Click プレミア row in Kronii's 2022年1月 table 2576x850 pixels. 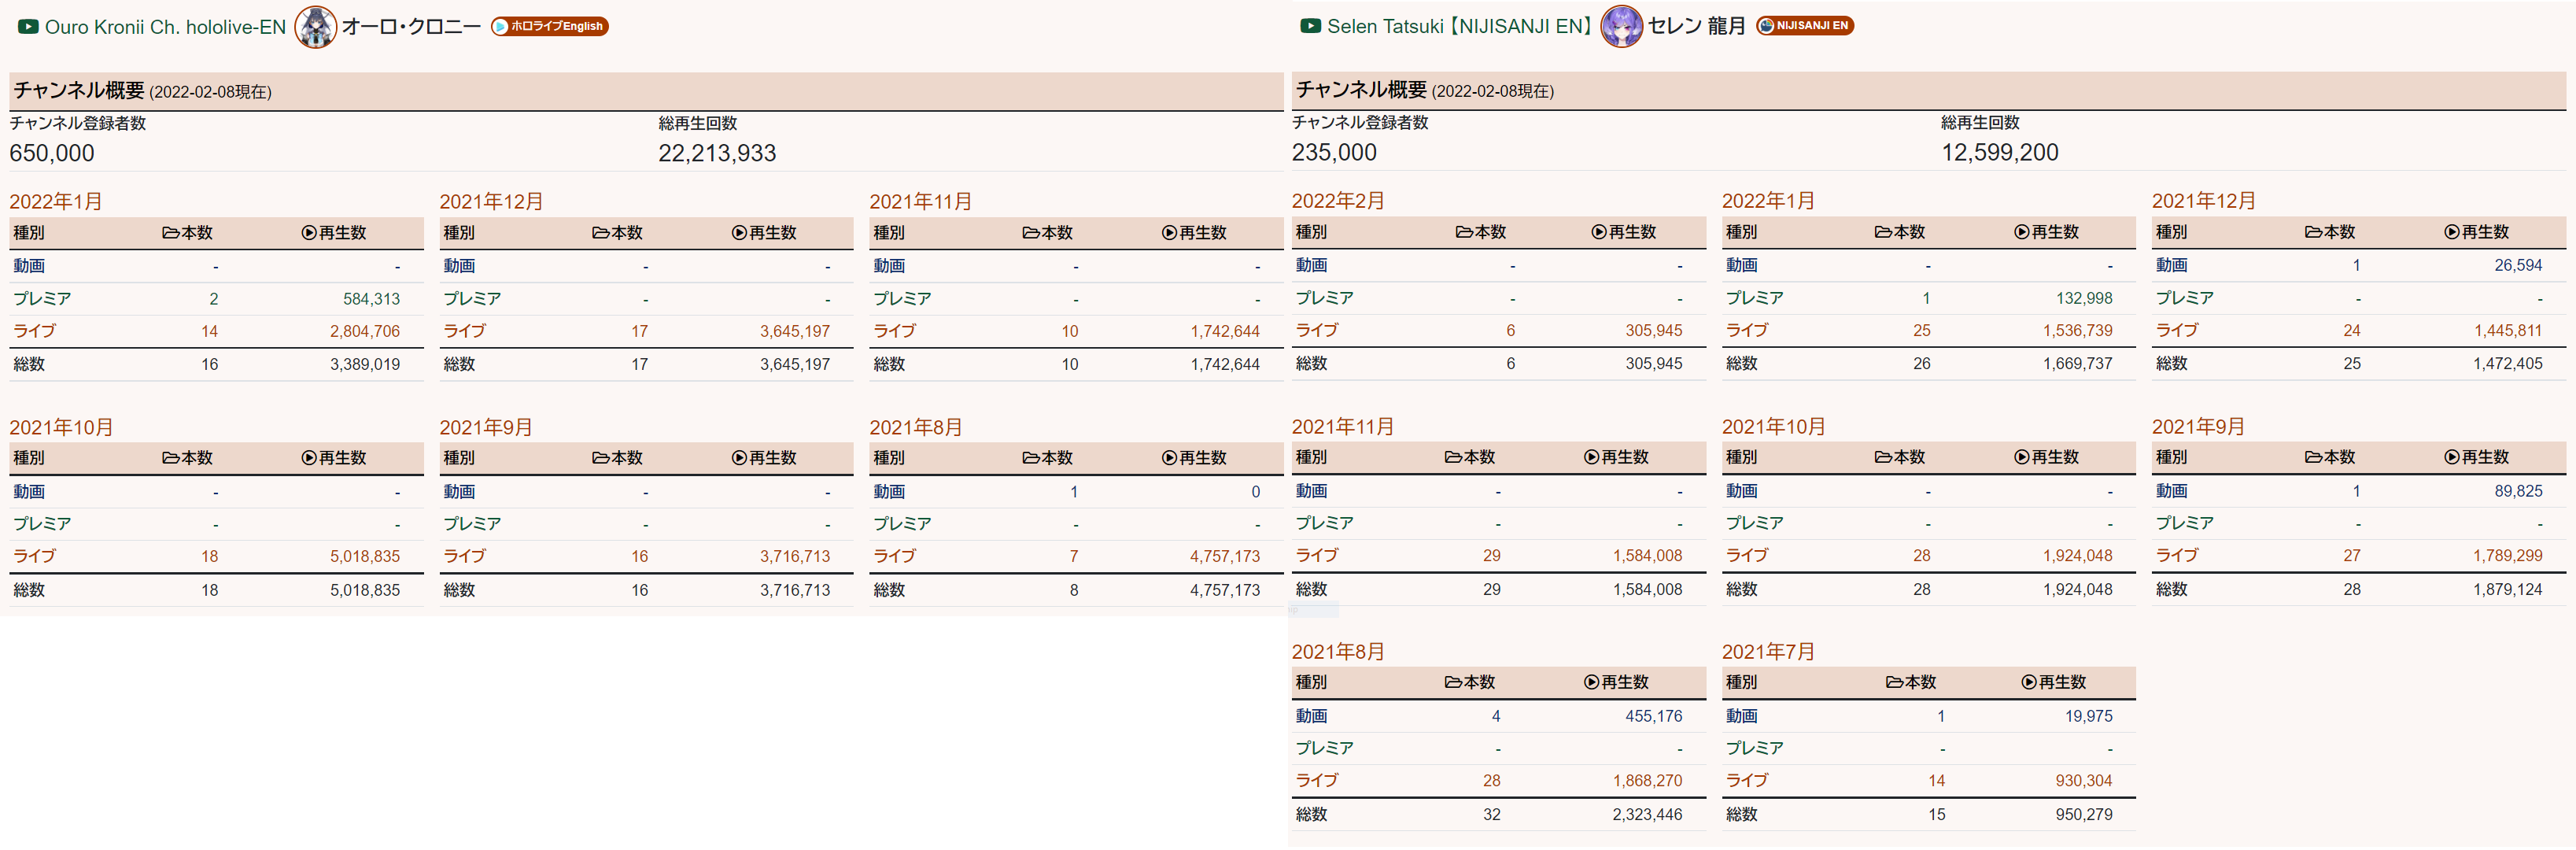42,299
